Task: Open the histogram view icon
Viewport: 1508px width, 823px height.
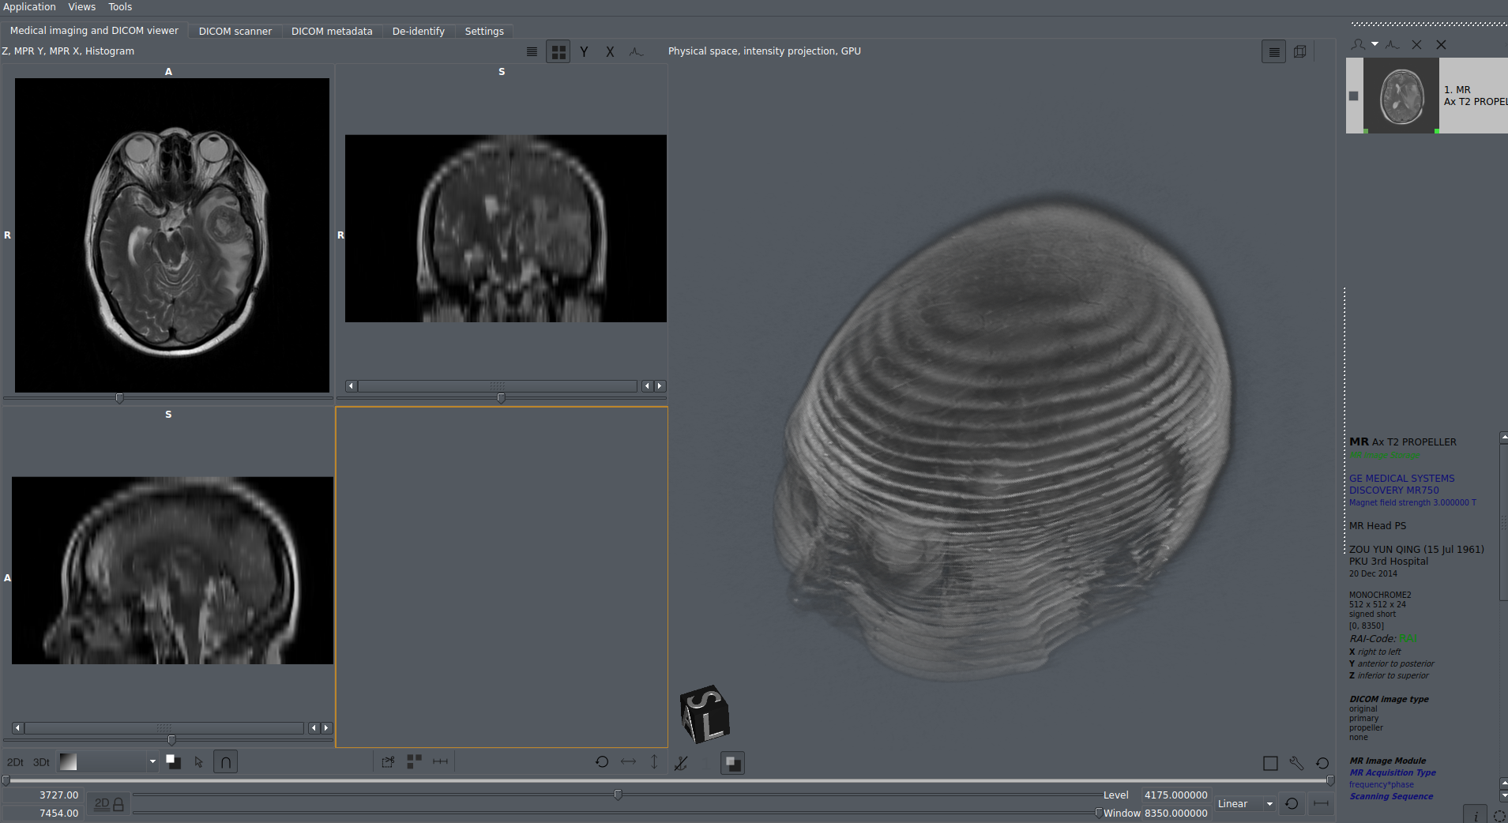Action: (x=636, y=52)
